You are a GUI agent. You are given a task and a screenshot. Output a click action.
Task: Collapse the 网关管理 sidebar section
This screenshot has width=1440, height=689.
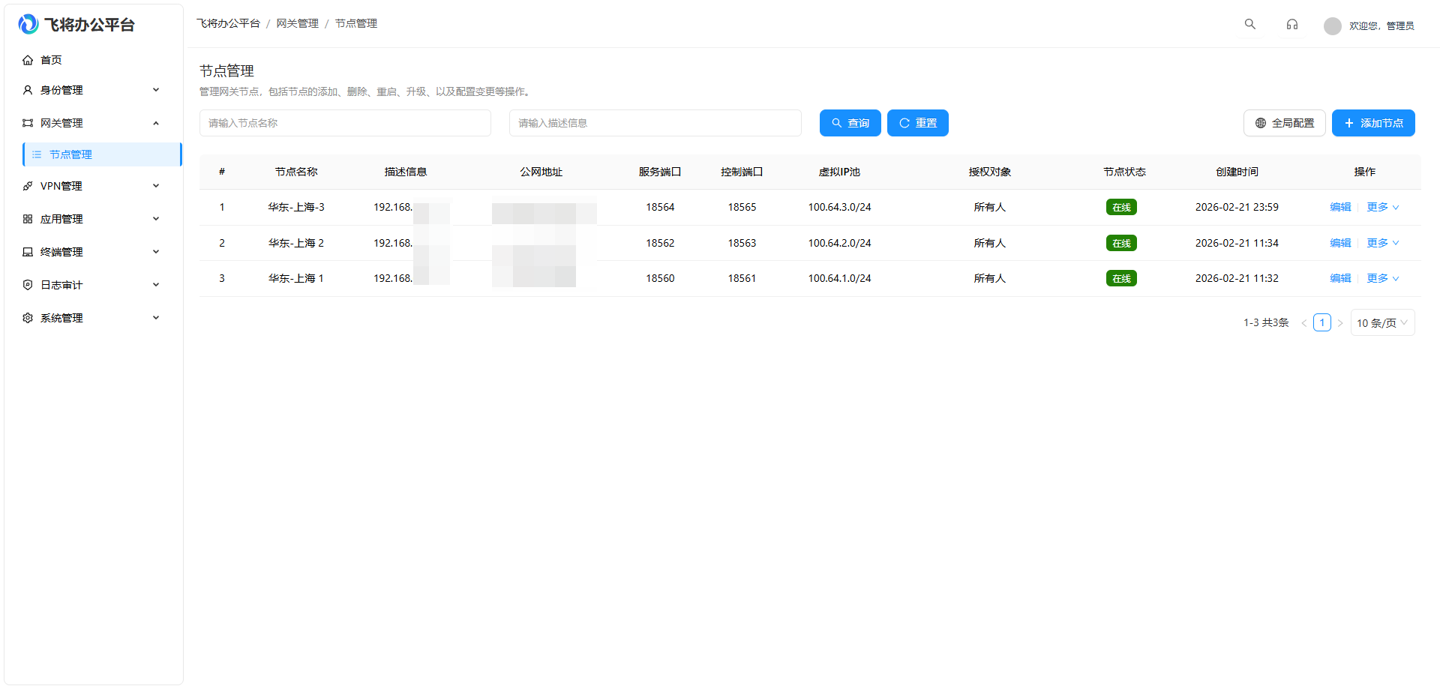tap(61, 123)
